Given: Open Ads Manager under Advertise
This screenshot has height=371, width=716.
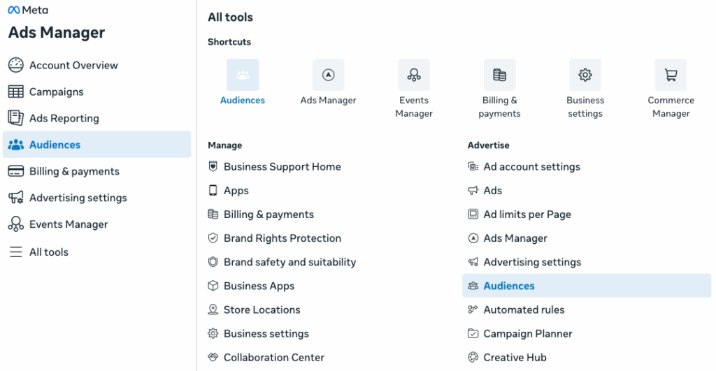Looking at the screenshot, I should 515,238.
